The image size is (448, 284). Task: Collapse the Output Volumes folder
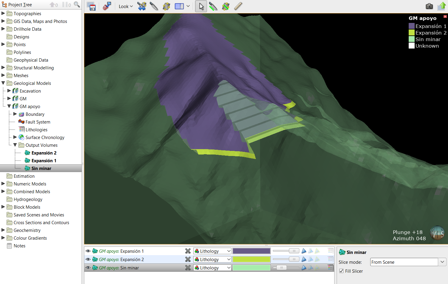(15, 145)
